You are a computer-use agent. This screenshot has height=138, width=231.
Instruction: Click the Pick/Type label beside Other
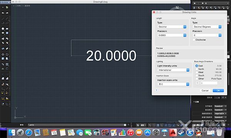point(216,79)
